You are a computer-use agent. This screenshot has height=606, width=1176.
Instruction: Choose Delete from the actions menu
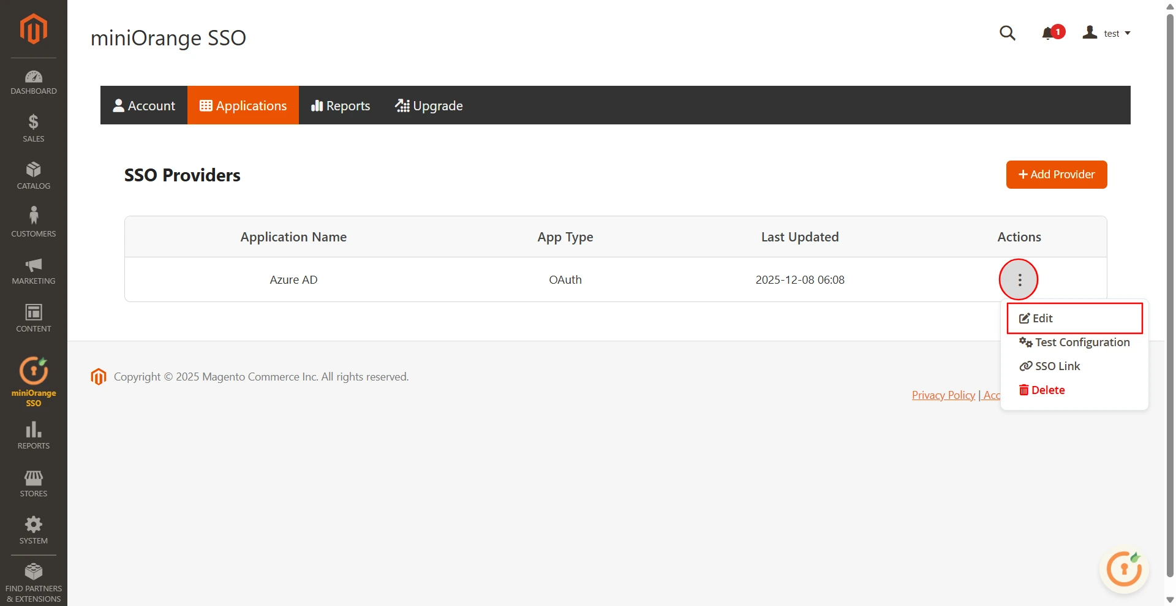click(1048, 390)
